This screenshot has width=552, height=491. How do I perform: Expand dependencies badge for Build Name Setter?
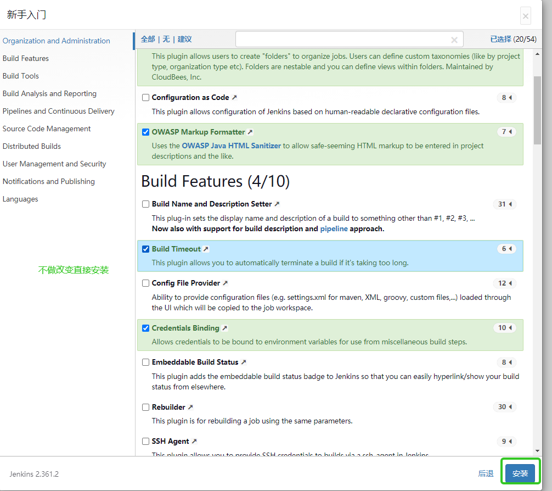tap(505, 204)
